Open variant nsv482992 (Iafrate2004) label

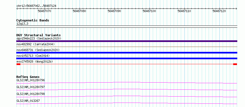pyautogui.click(x=36, y=44)
